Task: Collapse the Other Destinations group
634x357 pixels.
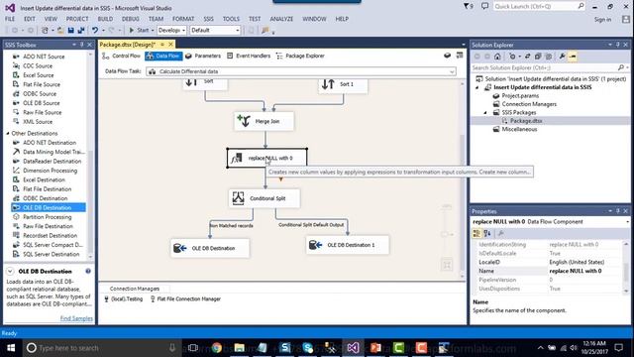Action: (x=8, y=133)
